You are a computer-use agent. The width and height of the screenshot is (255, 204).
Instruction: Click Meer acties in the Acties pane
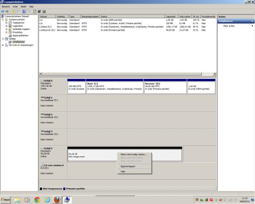coord(229,26)
